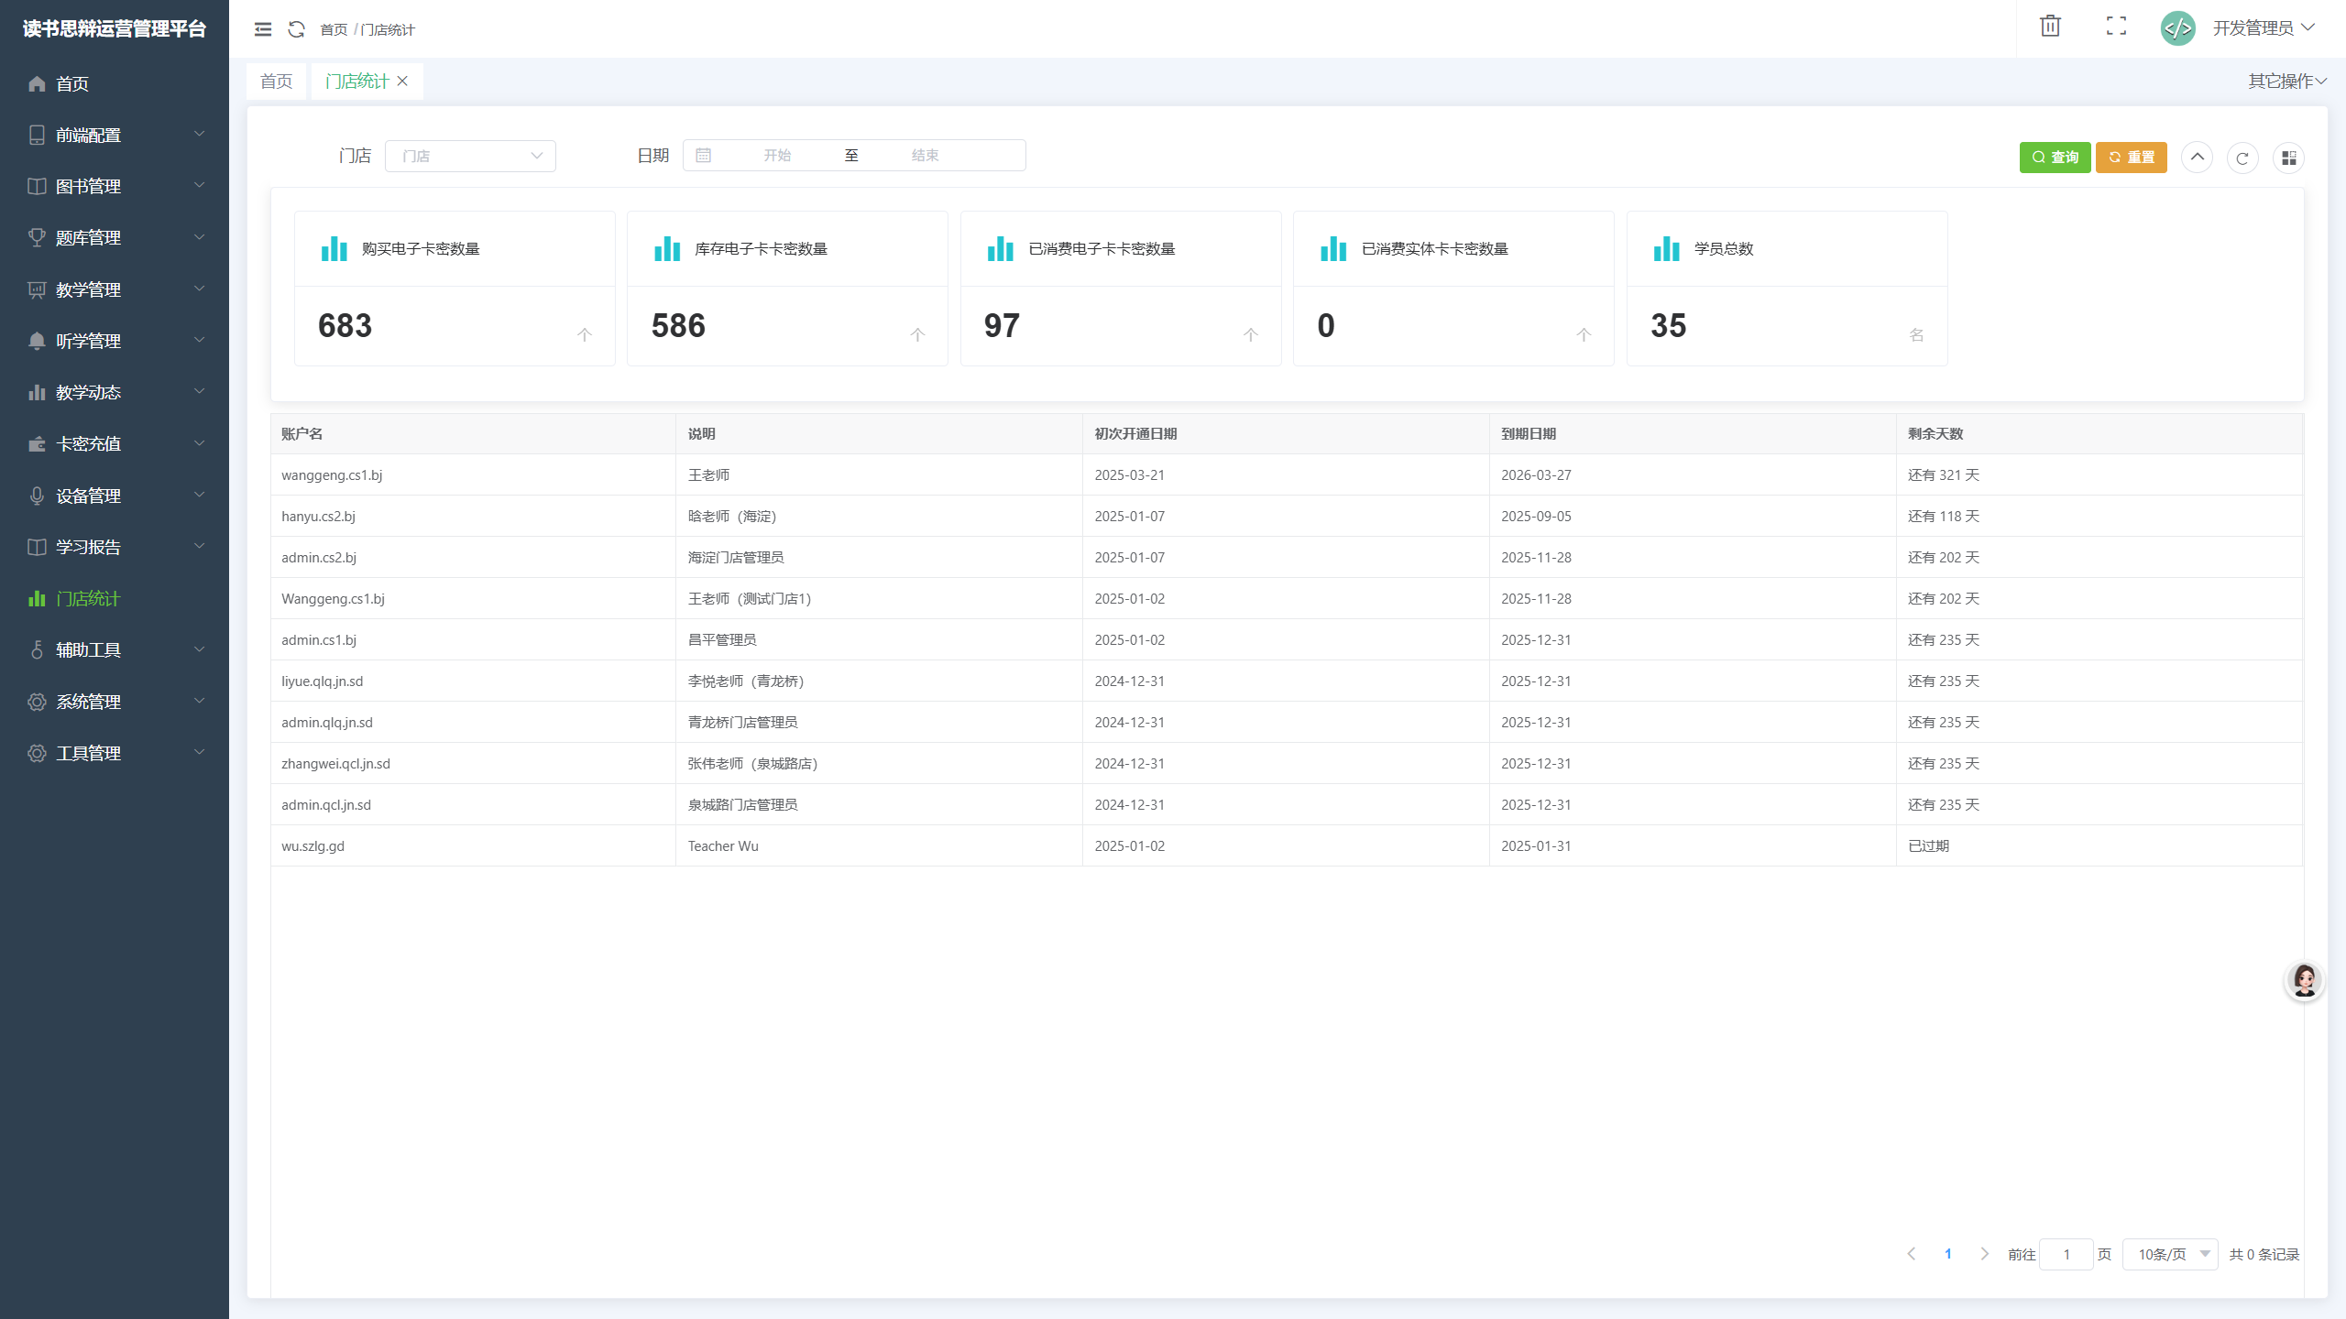Open the 门店 store dropdown
Viewport: 2346px width, 1319px height.
point(470,156)
